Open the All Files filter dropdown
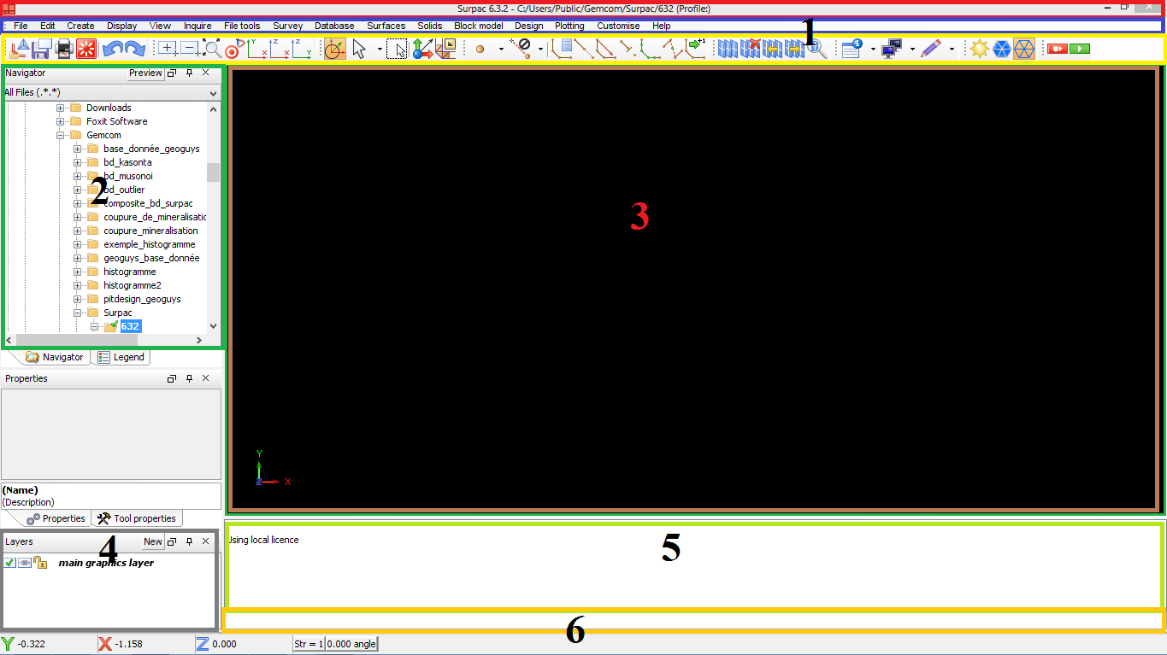Image resolution: width=1167 pixels, height=655 pixels. tap(213, 92)
